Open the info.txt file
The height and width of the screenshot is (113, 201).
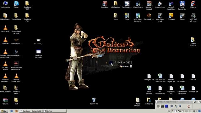click(193, 77)
